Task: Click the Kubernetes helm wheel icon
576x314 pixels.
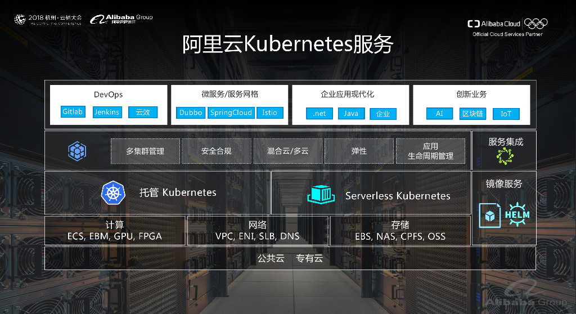Action: point(113,192)
